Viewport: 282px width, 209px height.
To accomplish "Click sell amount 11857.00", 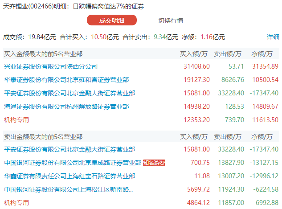I will [231, 203].
